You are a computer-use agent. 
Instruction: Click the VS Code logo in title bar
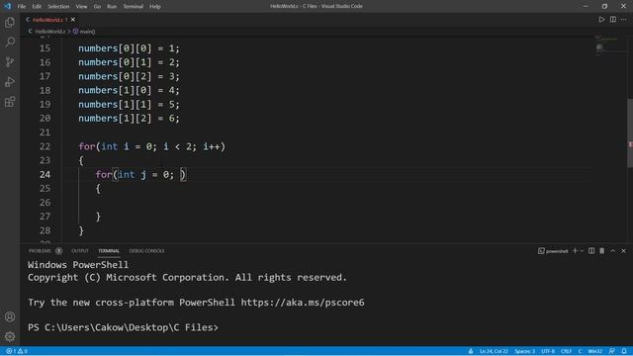(x=7, y=6)
